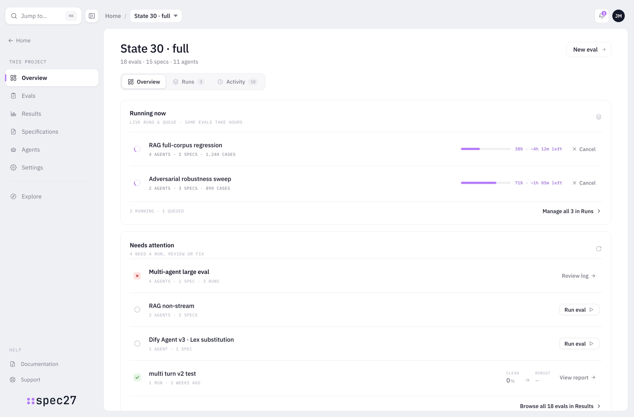Screen dimensions: 634x417
Task: Open the notifications bell
Action: [602, 16]
